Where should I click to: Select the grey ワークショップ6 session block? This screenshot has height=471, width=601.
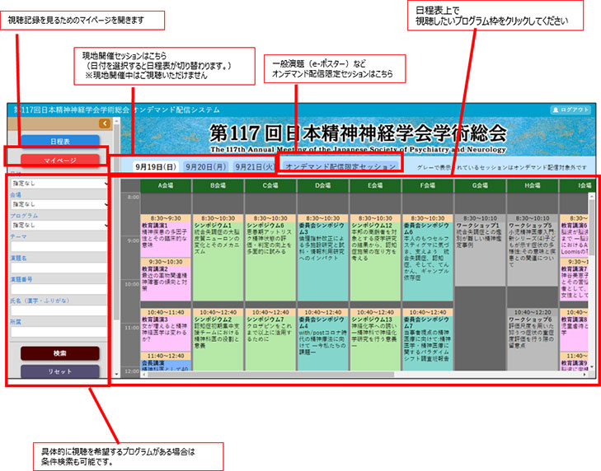point(533,339)
